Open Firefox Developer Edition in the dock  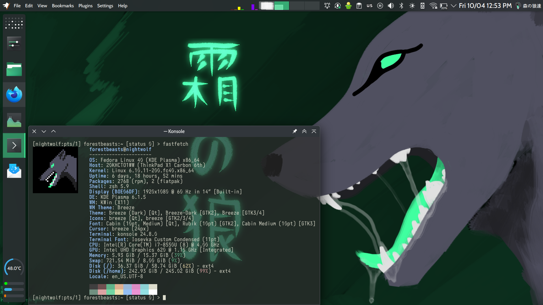pos(14,94)
